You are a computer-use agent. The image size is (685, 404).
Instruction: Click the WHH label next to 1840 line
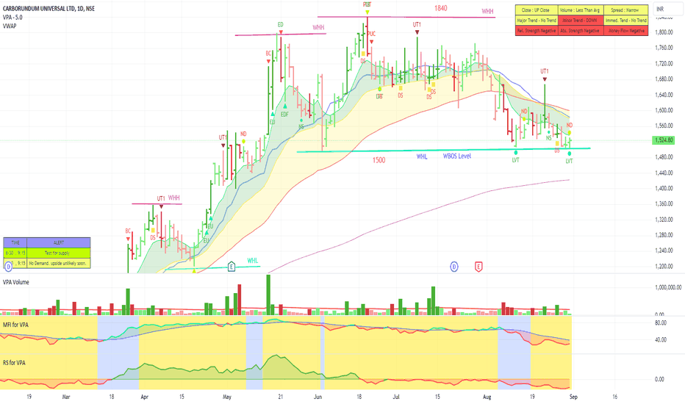(487, 11)
